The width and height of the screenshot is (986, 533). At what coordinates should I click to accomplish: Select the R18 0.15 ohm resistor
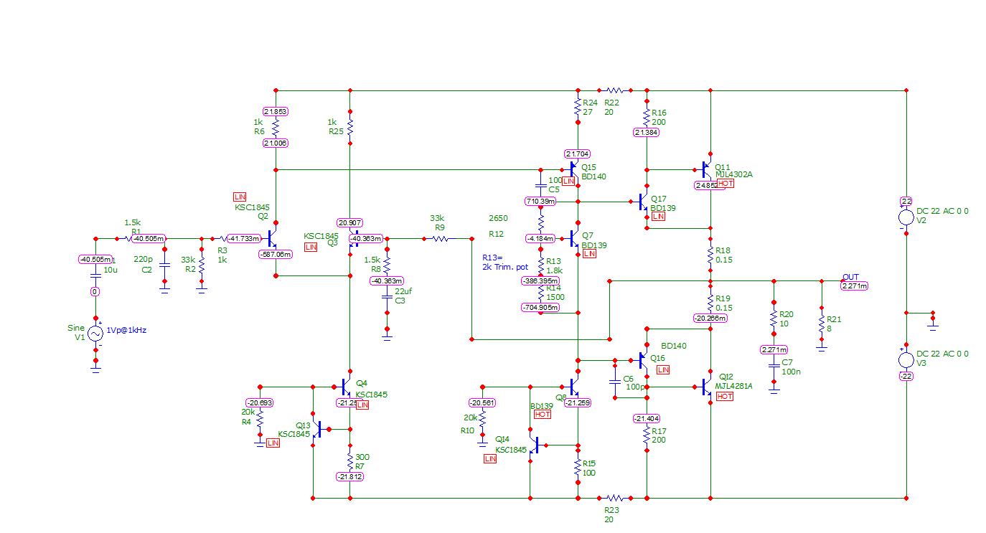(710, 255)
